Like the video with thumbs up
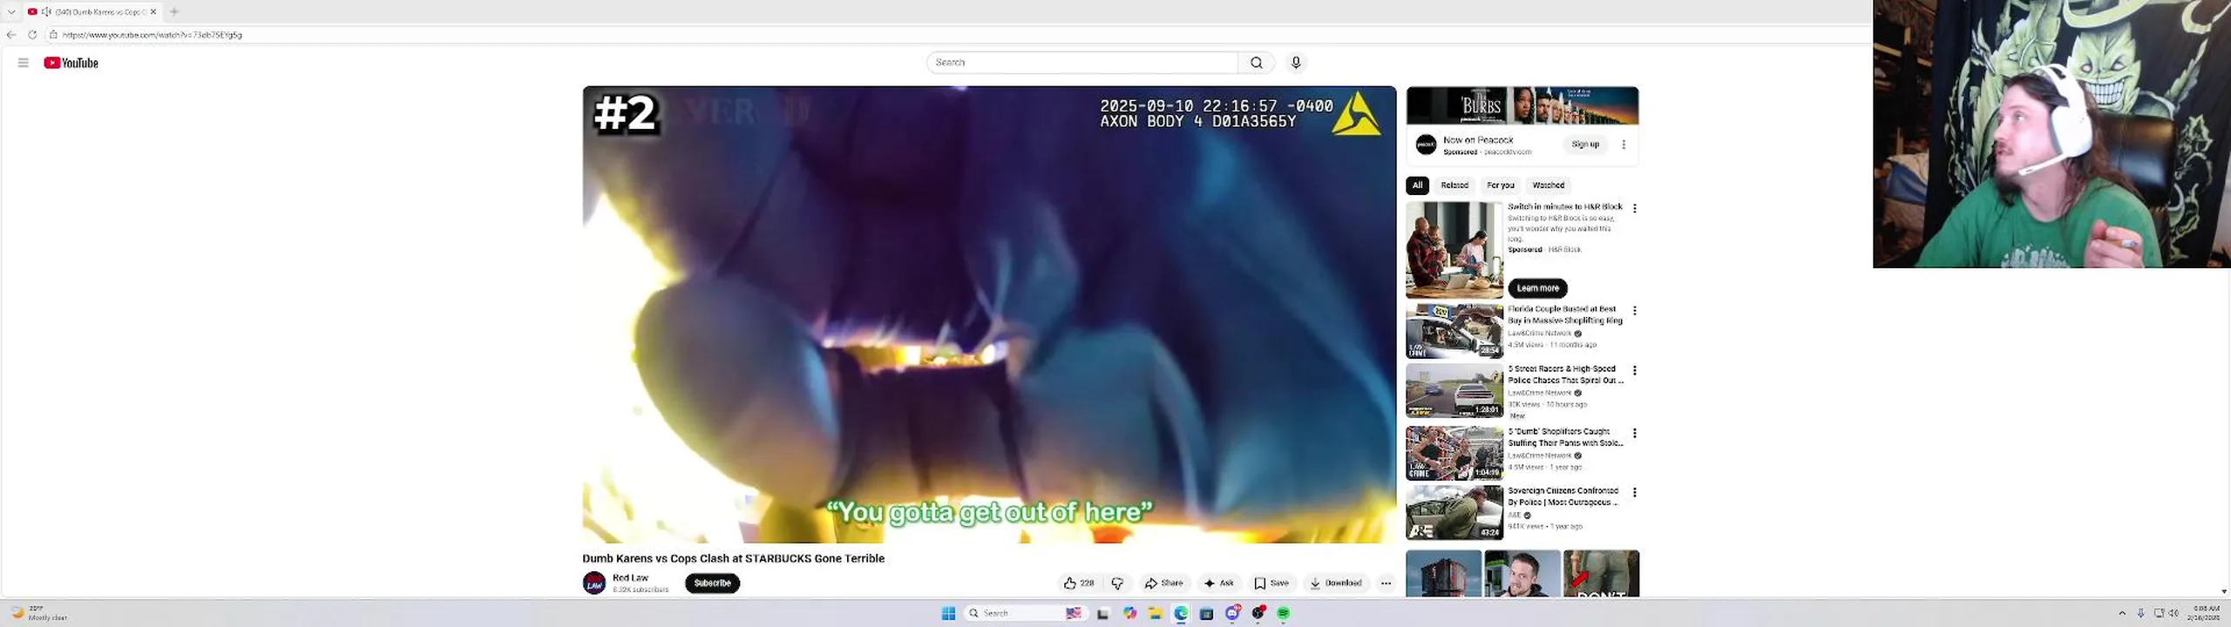Viewport: 2231px width, 627px height. pyautogui.click(x=1079, y=583)
